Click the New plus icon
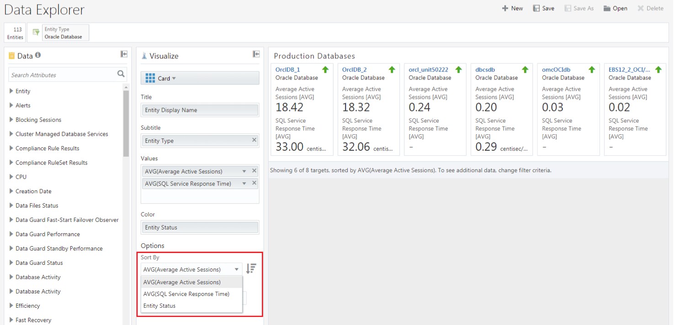This screenshot has height=325, width=674. 505,8
